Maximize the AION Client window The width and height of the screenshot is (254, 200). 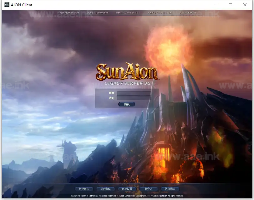(231, 5)
